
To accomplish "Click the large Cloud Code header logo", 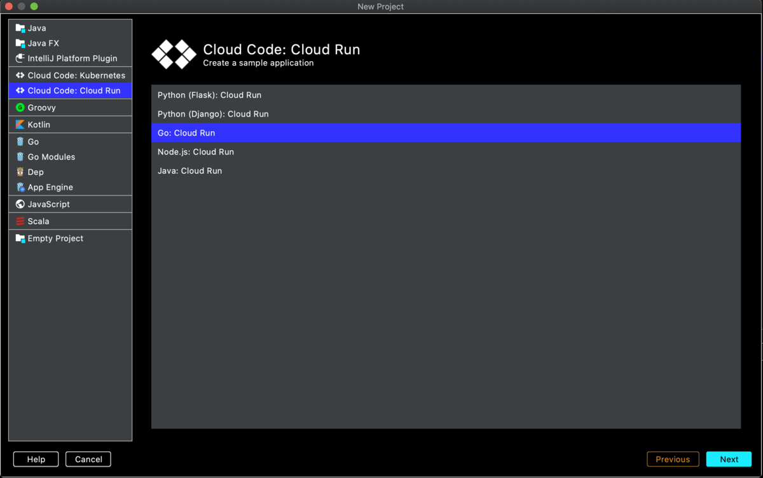I will click(174, 54).
